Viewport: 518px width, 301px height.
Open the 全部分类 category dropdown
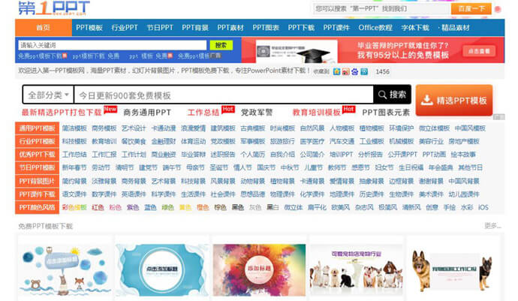point(48,95)
